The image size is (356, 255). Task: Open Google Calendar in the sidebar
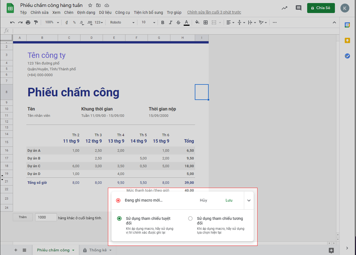coord(347,25)
